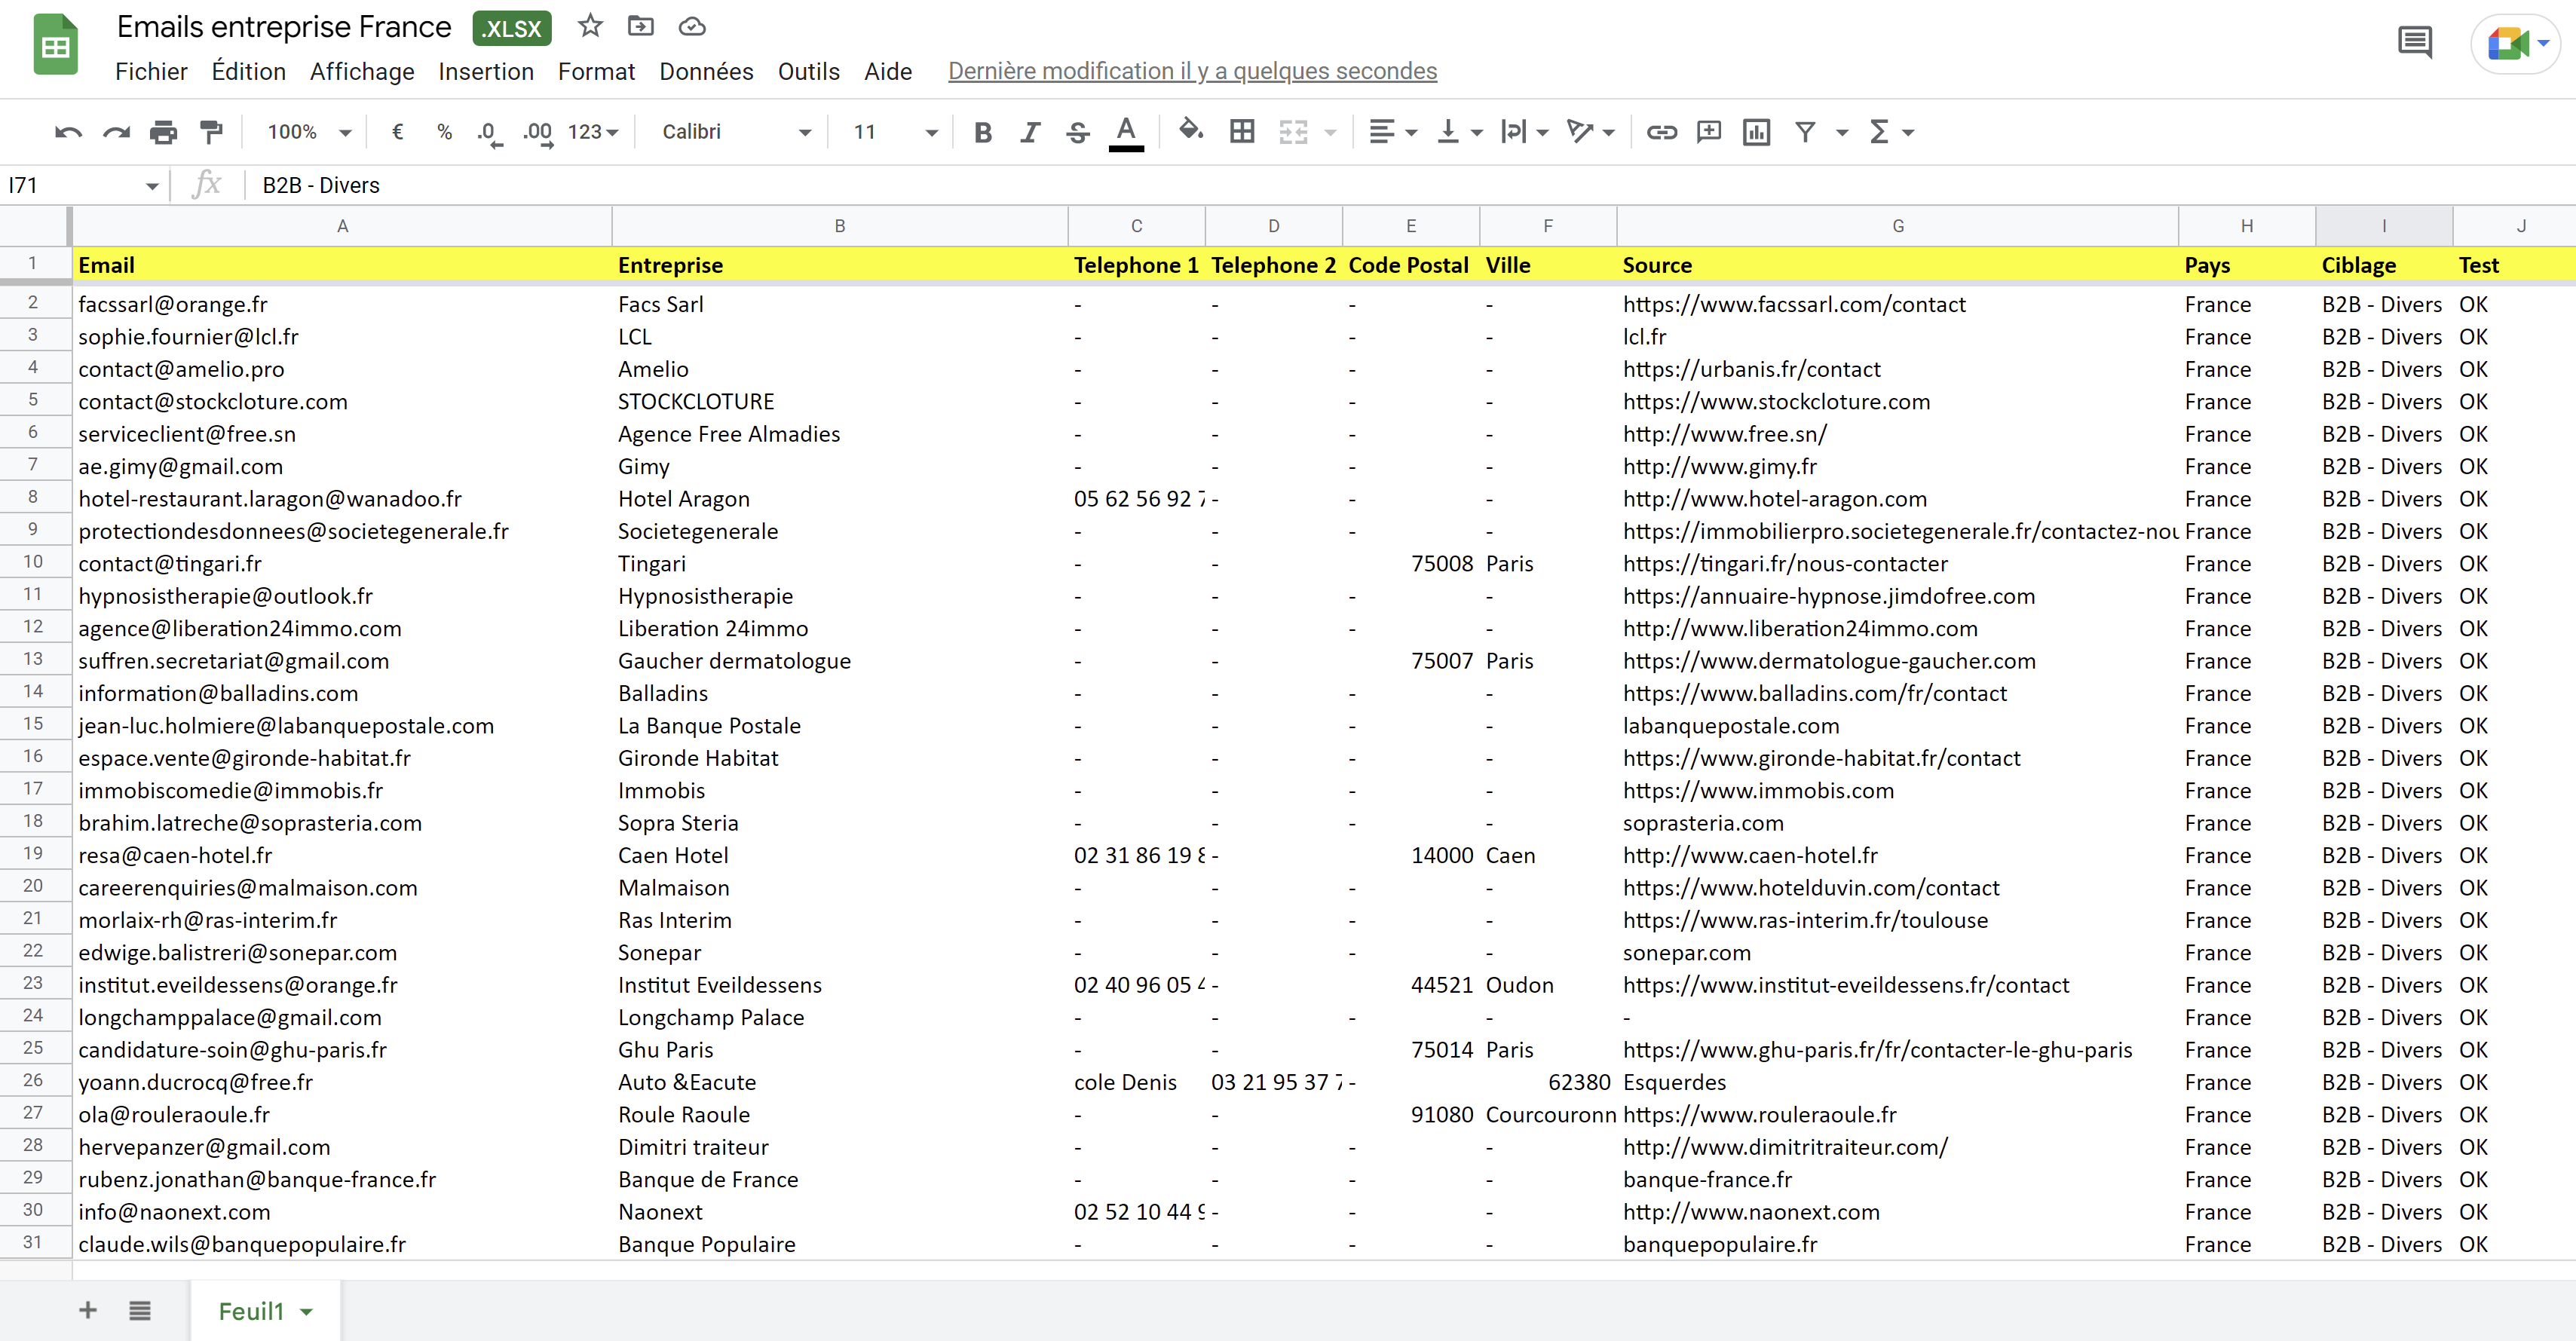Select the Sopra Steria cell

840,823
